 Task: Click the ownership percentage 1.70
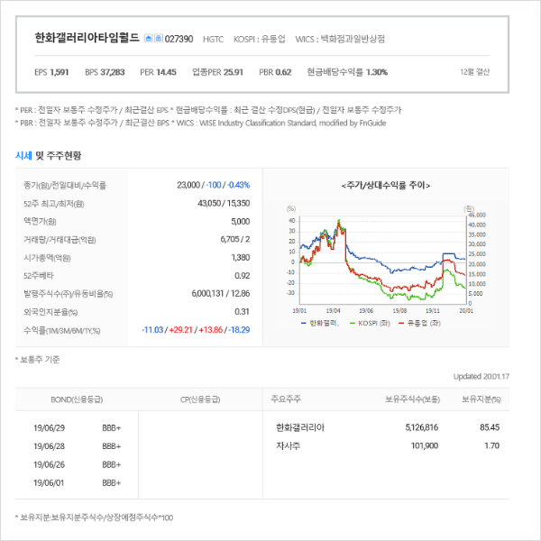[491, 445]
